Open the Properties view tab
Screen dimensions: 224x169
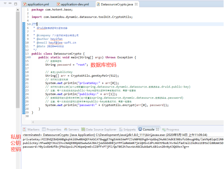click(52, 129)
